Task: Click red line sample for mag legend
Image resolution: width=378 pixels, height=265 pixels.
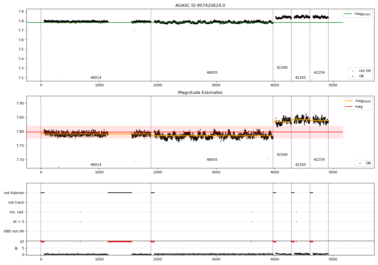Action: pyautogui.click(x=349, y=107)
